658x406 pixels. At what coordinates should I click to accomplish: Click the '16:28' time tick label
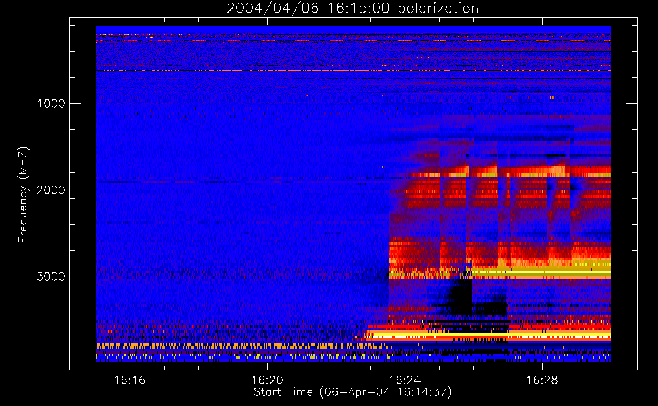point(542,380)
